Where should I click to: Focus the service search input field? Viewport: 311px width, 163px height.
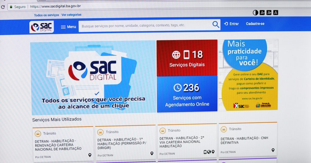tap(144, 25)
